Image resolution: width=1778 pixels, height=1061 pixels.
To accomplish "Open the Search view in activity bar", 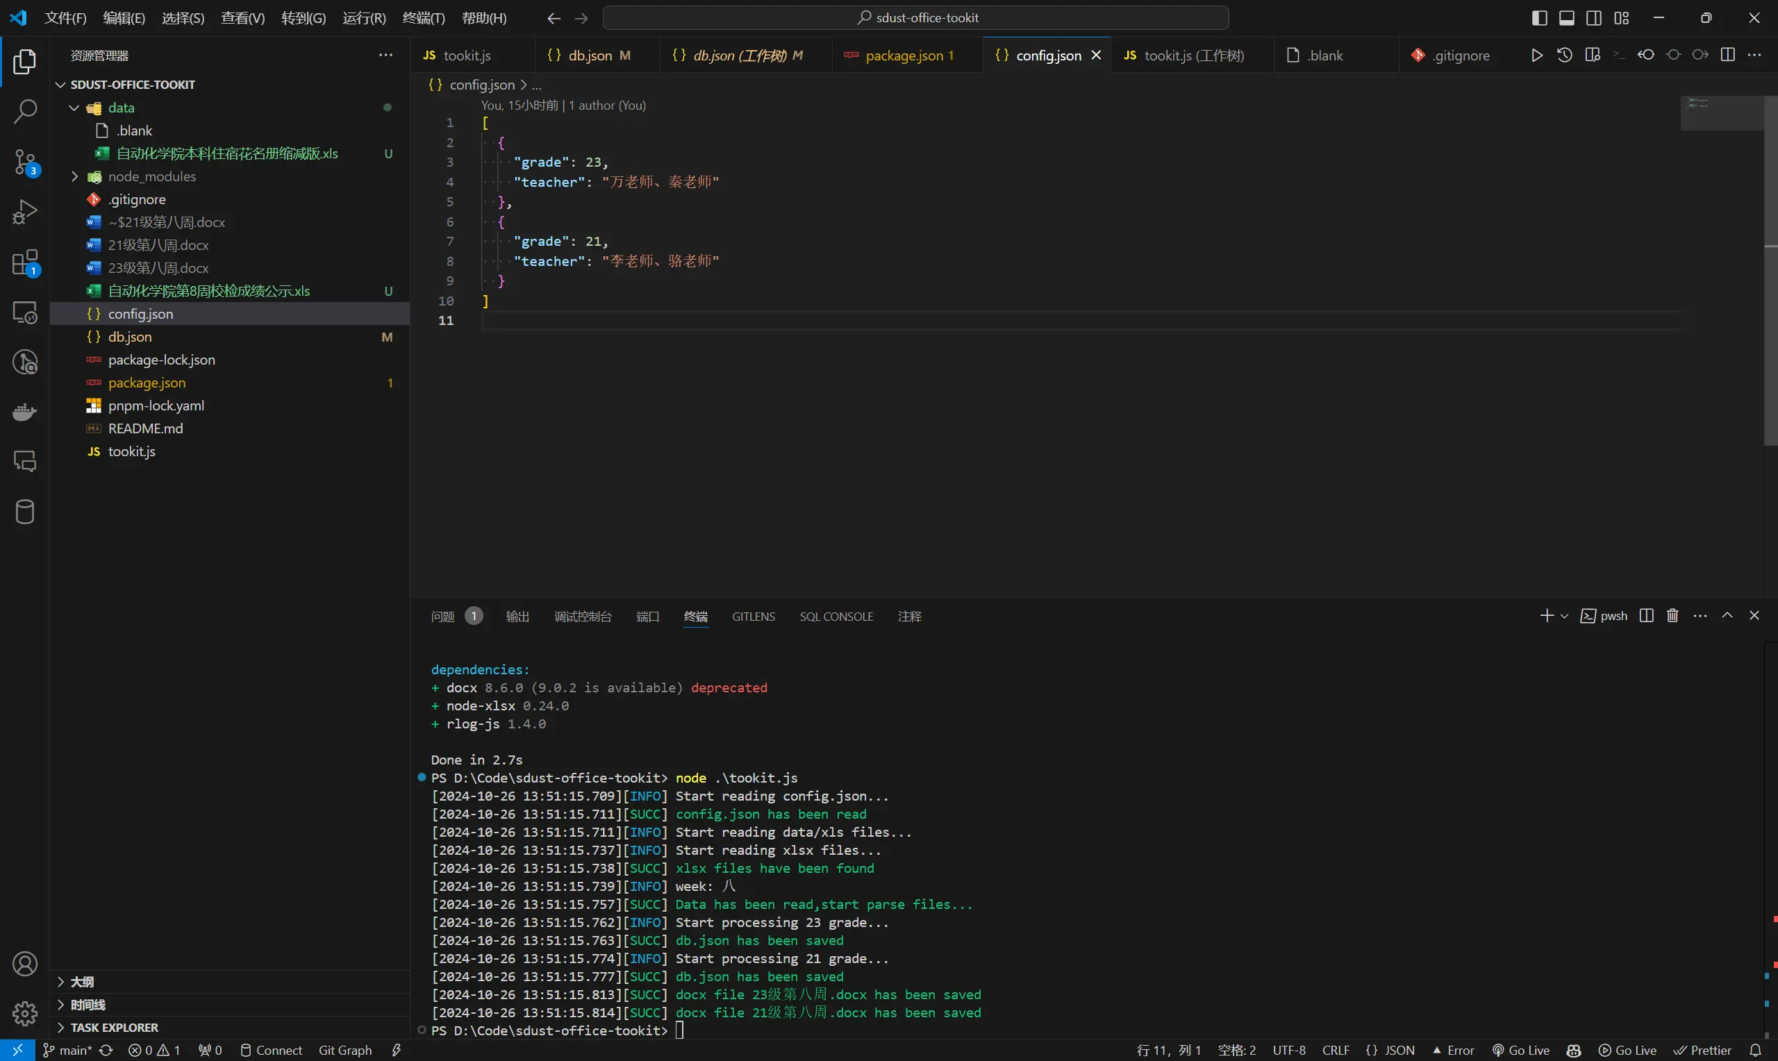I will [x=25, y=112].
